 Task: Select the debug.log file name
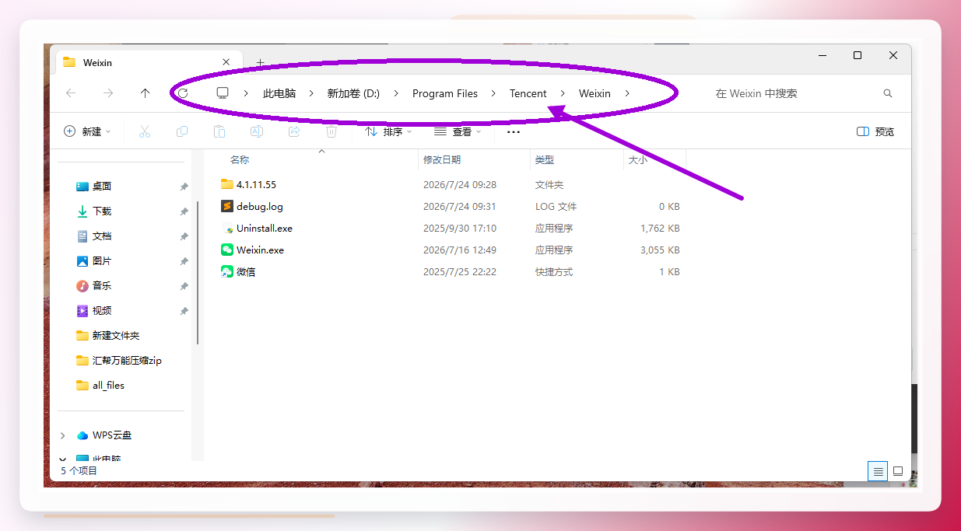tap(260, 207)
